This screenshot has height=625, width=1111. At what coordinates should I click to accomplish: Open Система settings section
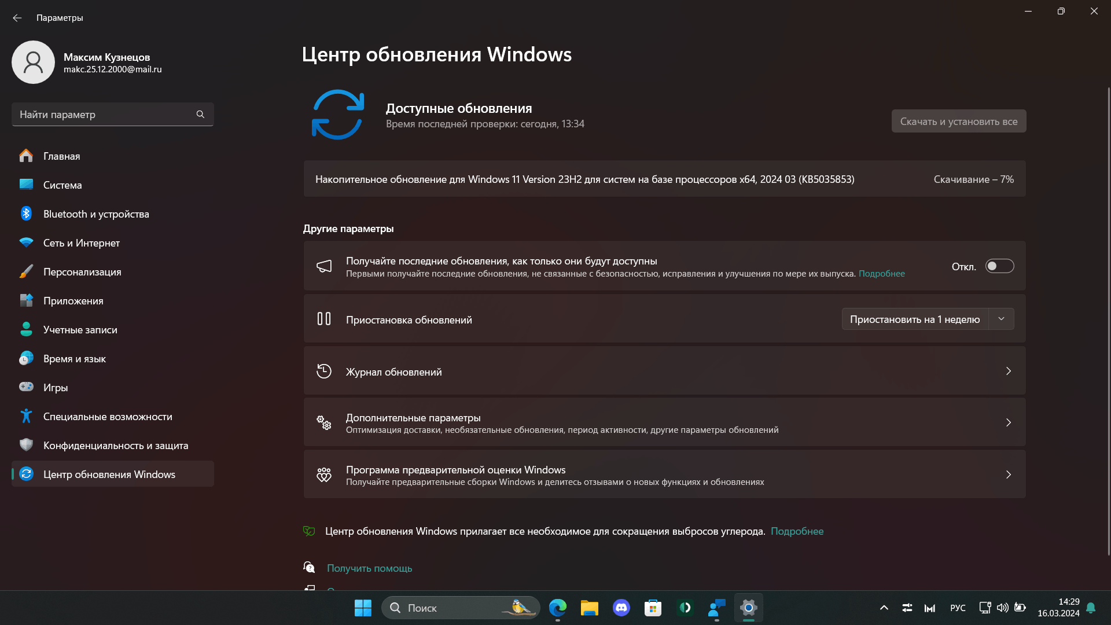coord(113,185)
